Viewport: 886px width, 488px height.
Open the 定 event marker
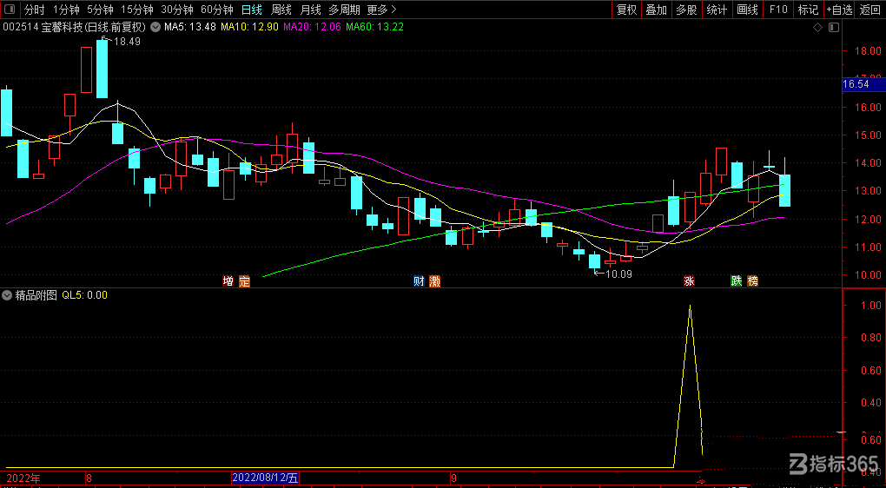(x=243, y=280)
